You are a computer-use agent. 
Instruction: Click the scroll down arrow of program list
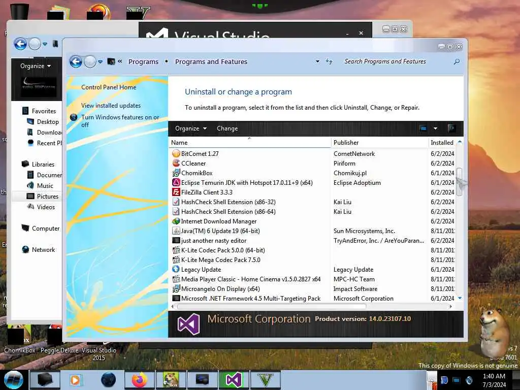[460, 298]
